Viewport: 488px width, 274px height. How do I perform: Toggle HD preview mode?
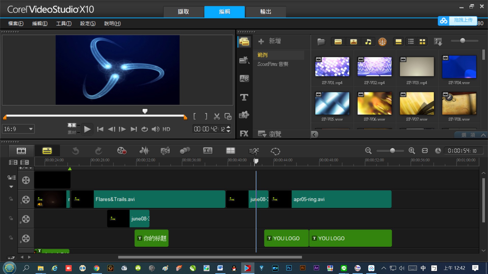tap(166, 129)
